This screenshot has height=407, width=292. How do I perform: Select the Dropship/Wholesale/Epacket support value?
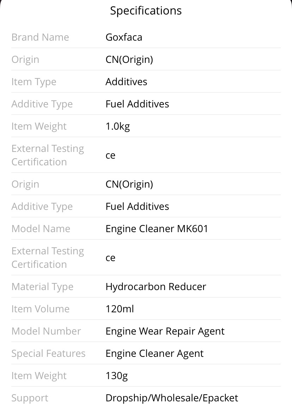[172, 398]
